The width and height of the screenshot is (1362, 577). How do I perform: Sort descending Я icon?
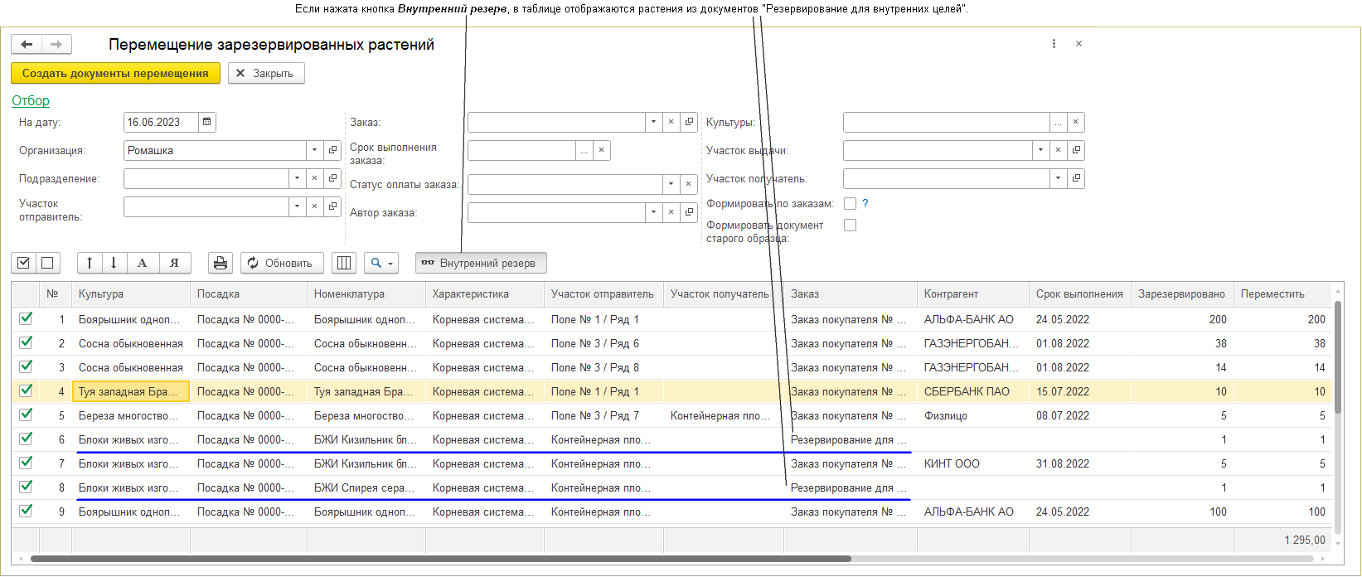tap(175, 263)
